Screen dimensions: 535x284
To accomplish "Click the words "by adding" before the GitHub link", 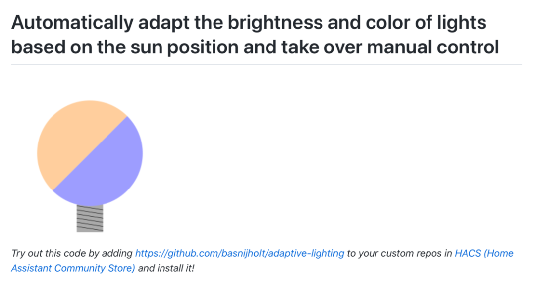I will coord(115,254).
